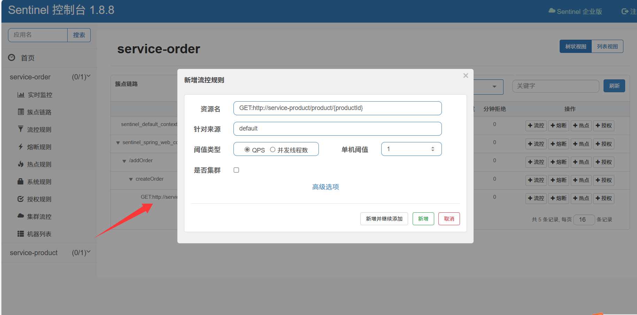Click the 针对来源 input field

337,129
